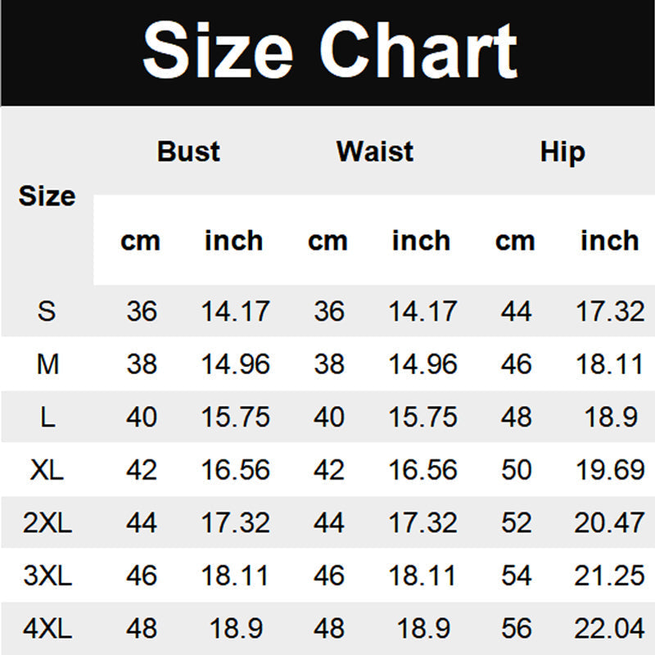The height and width of the screenshot is (655, 655).
Task: Select the Waist column header
Action: point(375,151)
